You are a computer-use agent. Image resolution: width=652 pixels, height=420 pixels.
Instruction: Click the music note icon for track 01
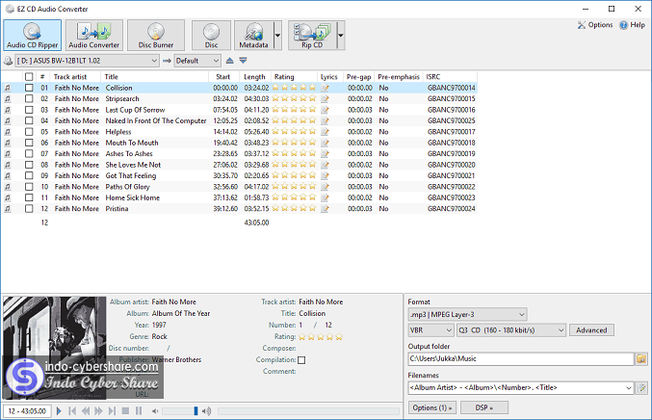(x=8, y=88)
